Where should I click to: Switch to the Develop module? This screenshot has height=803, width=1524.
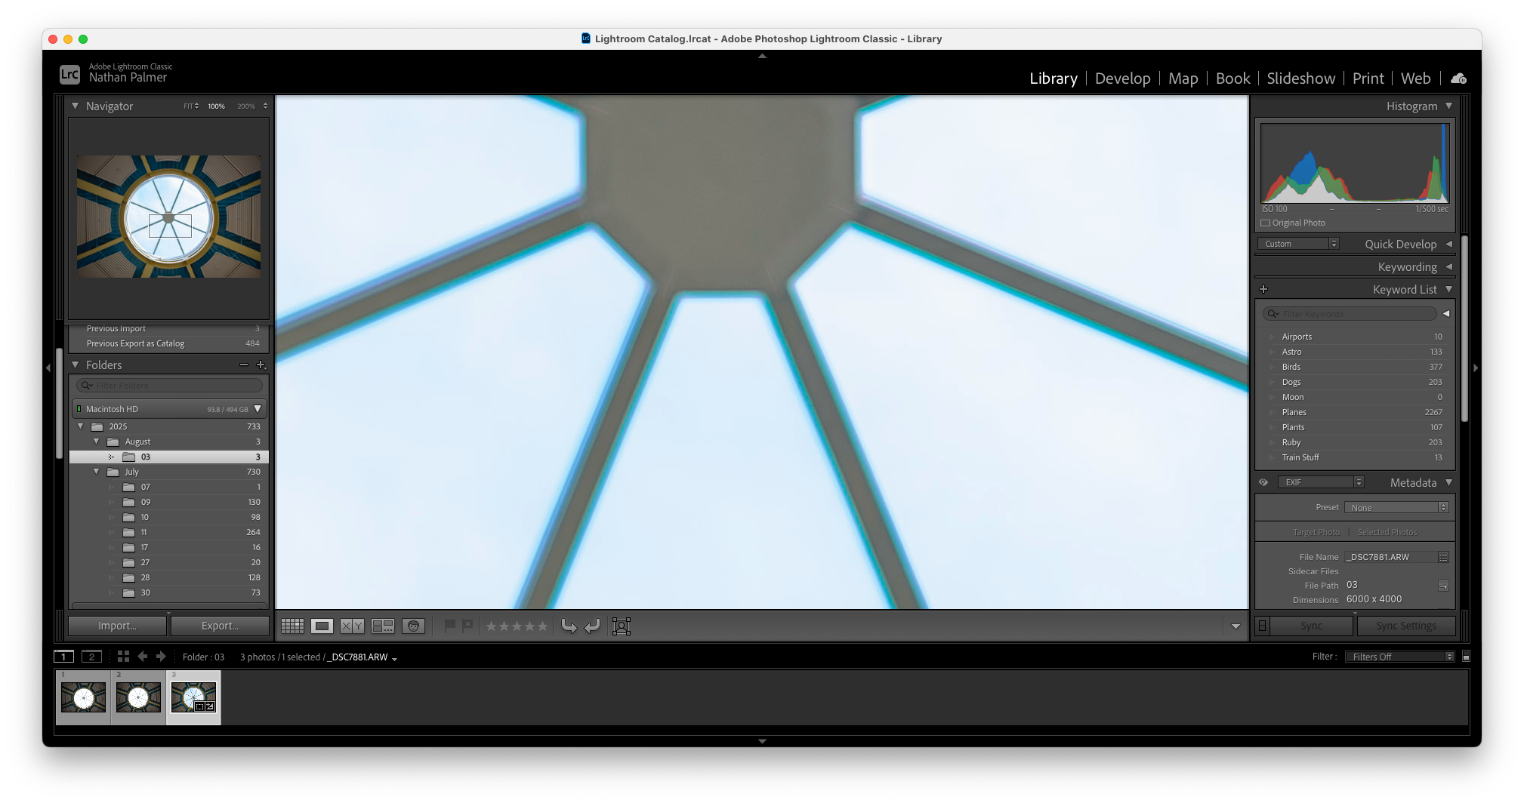[1122, 78]
